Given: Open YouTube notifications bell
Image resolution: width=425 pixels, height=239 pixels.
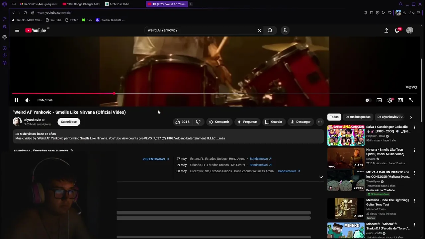Looking at the screenshot, I should 397,30.
